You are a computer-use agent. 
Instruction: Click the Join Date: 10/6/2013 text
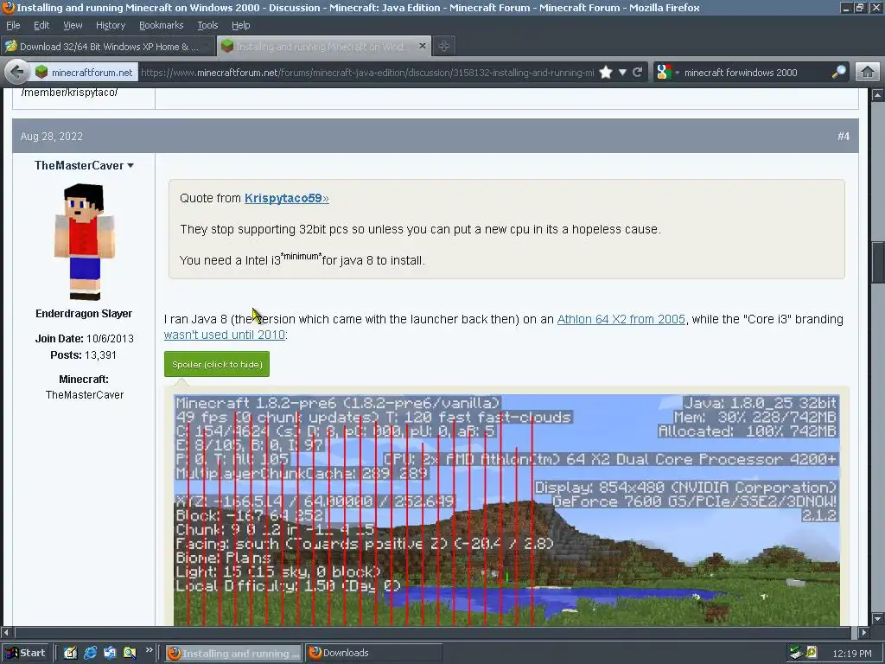coord(84,339)
